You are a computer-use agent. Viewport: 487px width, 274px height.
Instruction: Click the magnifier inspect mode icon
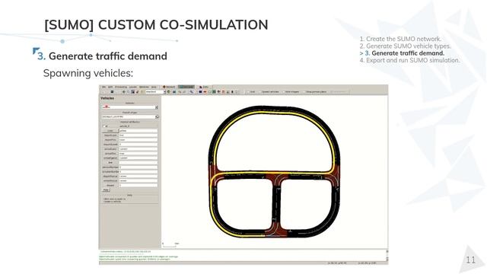point(192,92)
